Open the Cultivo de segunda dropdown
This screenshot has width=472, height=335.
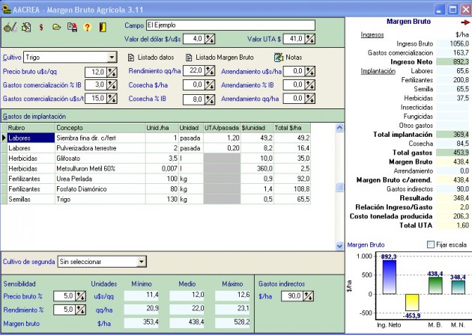[141, 262]
